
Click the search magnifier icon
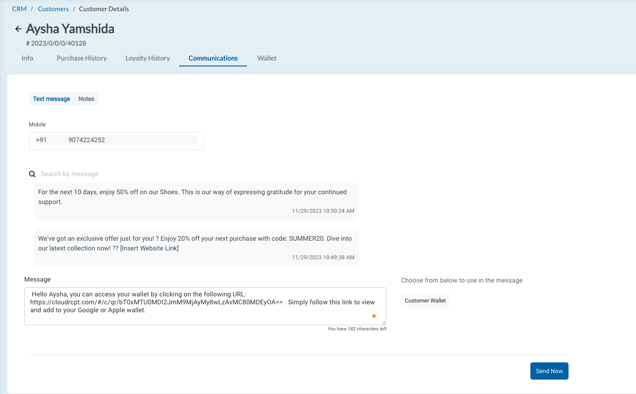32,174
